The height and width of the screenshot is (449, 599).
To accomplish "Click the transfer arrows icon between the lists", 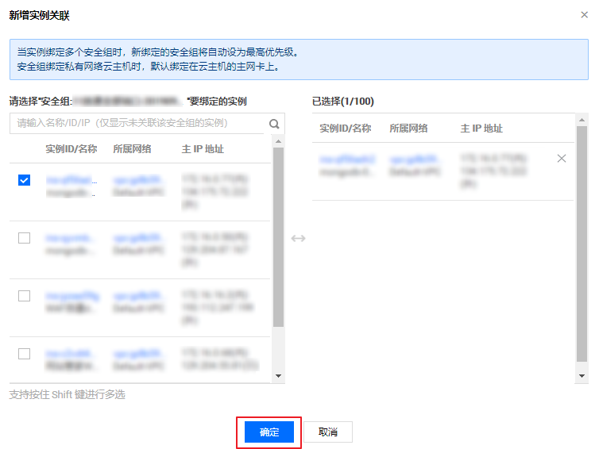I will 298,239.
